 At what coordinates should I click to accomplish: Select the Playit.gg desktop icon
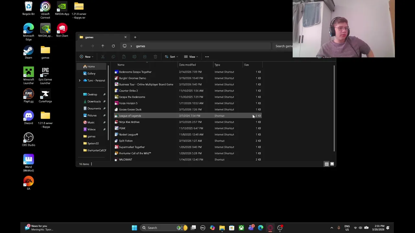pos(29,96)
